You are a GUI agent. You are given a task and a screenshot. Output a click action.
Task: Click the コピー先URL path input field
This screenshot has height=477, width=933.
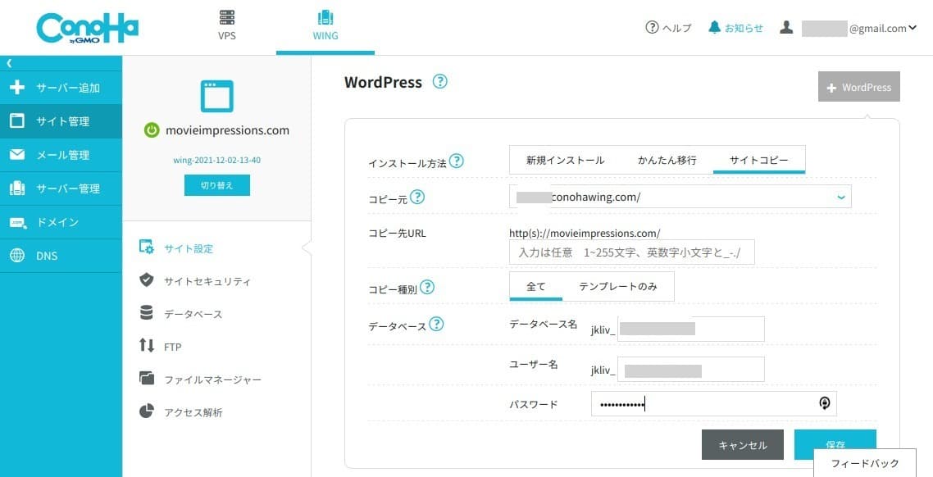pos(632,252)
